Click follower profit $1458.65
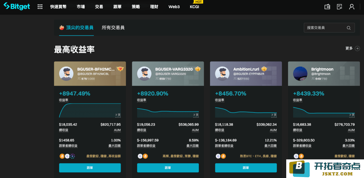The width and height of the screenshot is (364, 178). 67,140
